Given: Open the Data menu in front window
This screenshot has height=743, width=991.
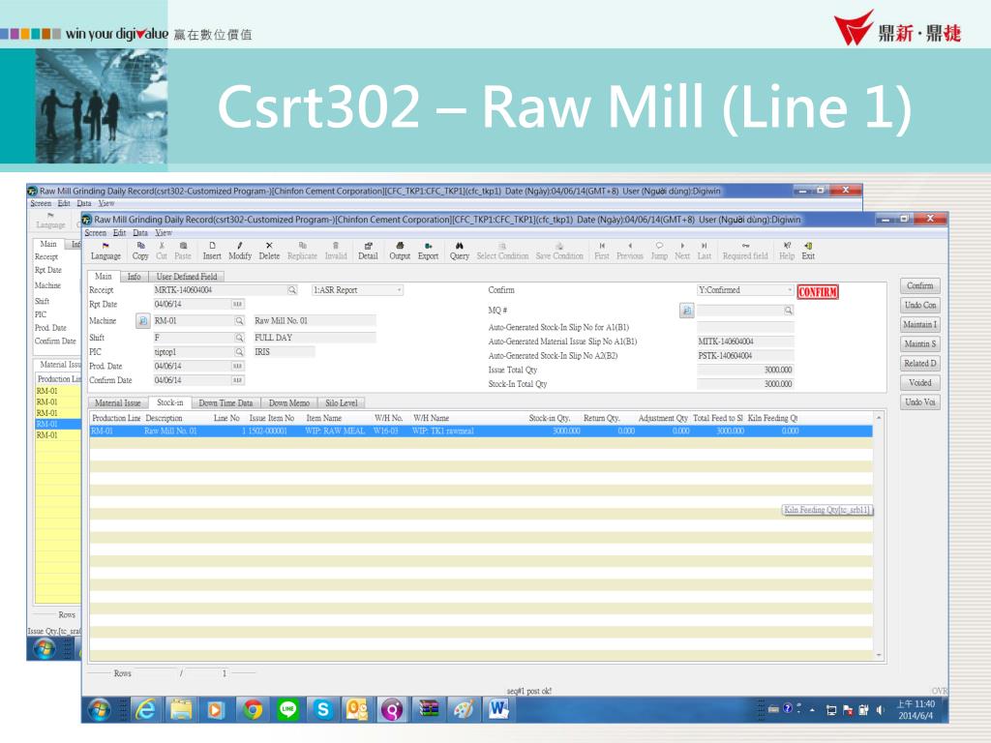Looking at the screenshot, I should pyautogui.click(x=140, y=232).
